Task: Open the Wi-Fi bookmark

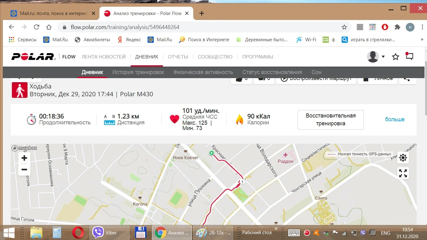Action: 306,40
